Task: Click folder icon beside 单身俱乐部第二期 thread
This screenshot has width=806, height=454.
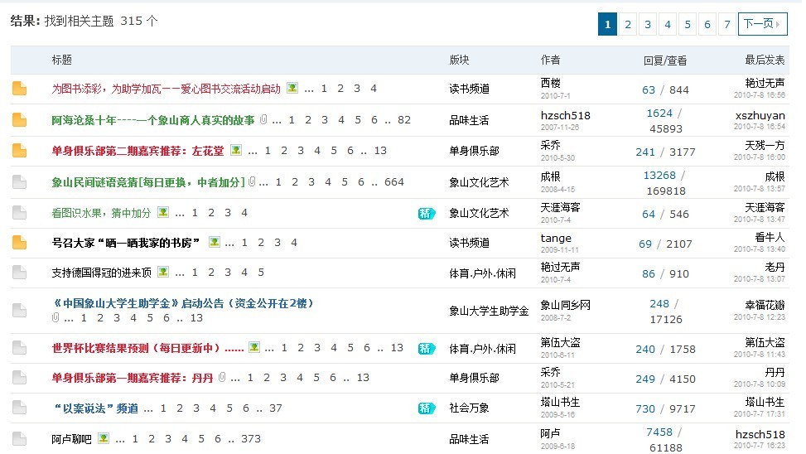Action: [x=19, y=151]
